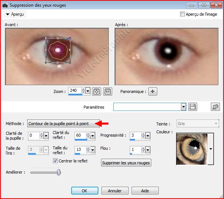Click the fit-to-window zoom icon
Image resolution: width=224 pixels, height=199 pixels.
tap(97, 91)
